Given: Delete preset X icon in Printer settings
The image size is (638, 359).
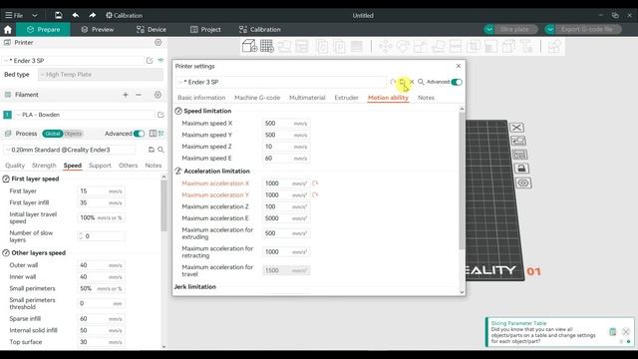Looking at the screenshot, I should click(412, 82).
